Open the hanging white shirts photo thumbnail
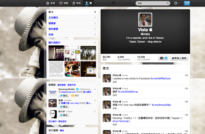 coord(88,53)
